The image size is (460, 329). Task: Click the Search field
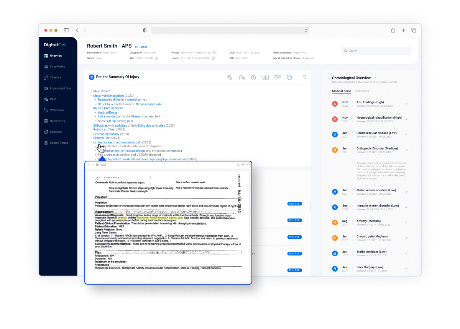(376, 50)
